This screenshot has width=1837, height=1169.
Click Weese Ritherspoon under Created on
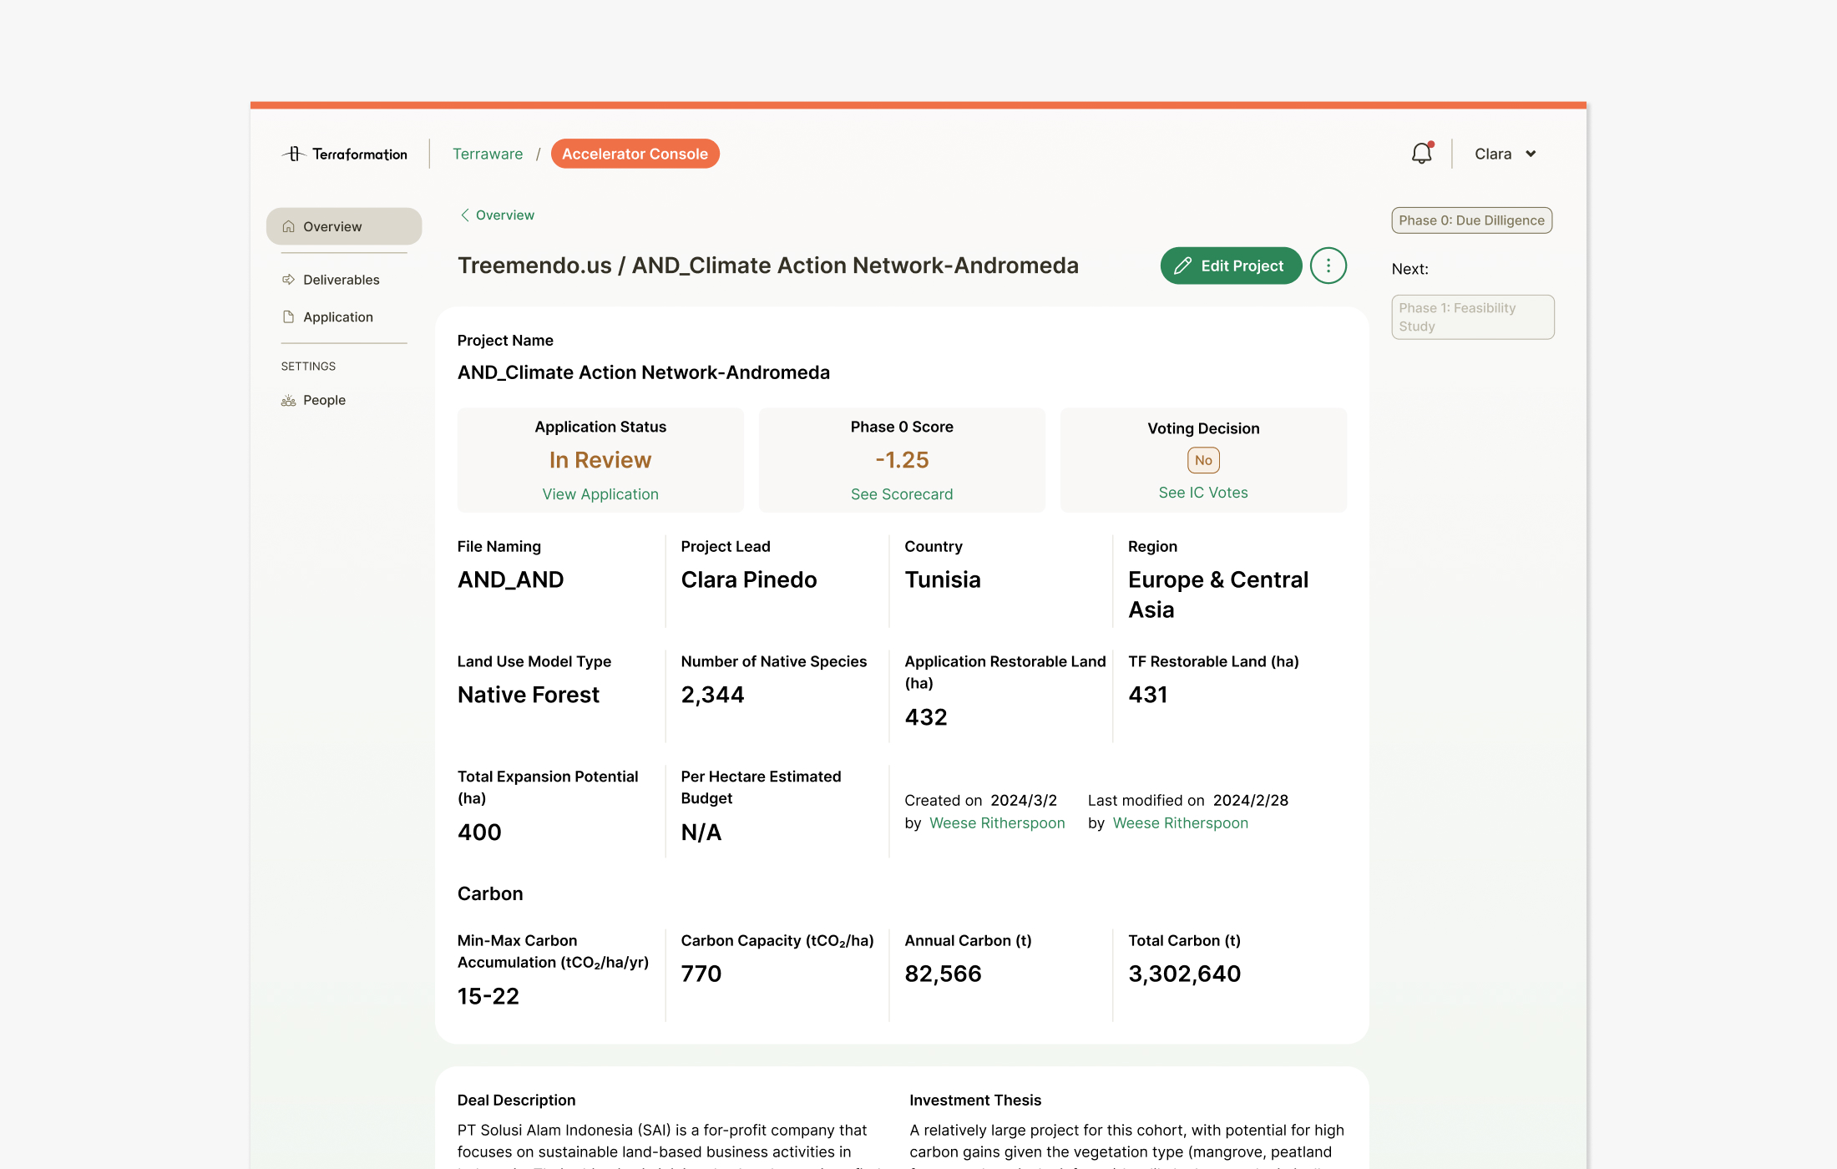tap(997, 823)
